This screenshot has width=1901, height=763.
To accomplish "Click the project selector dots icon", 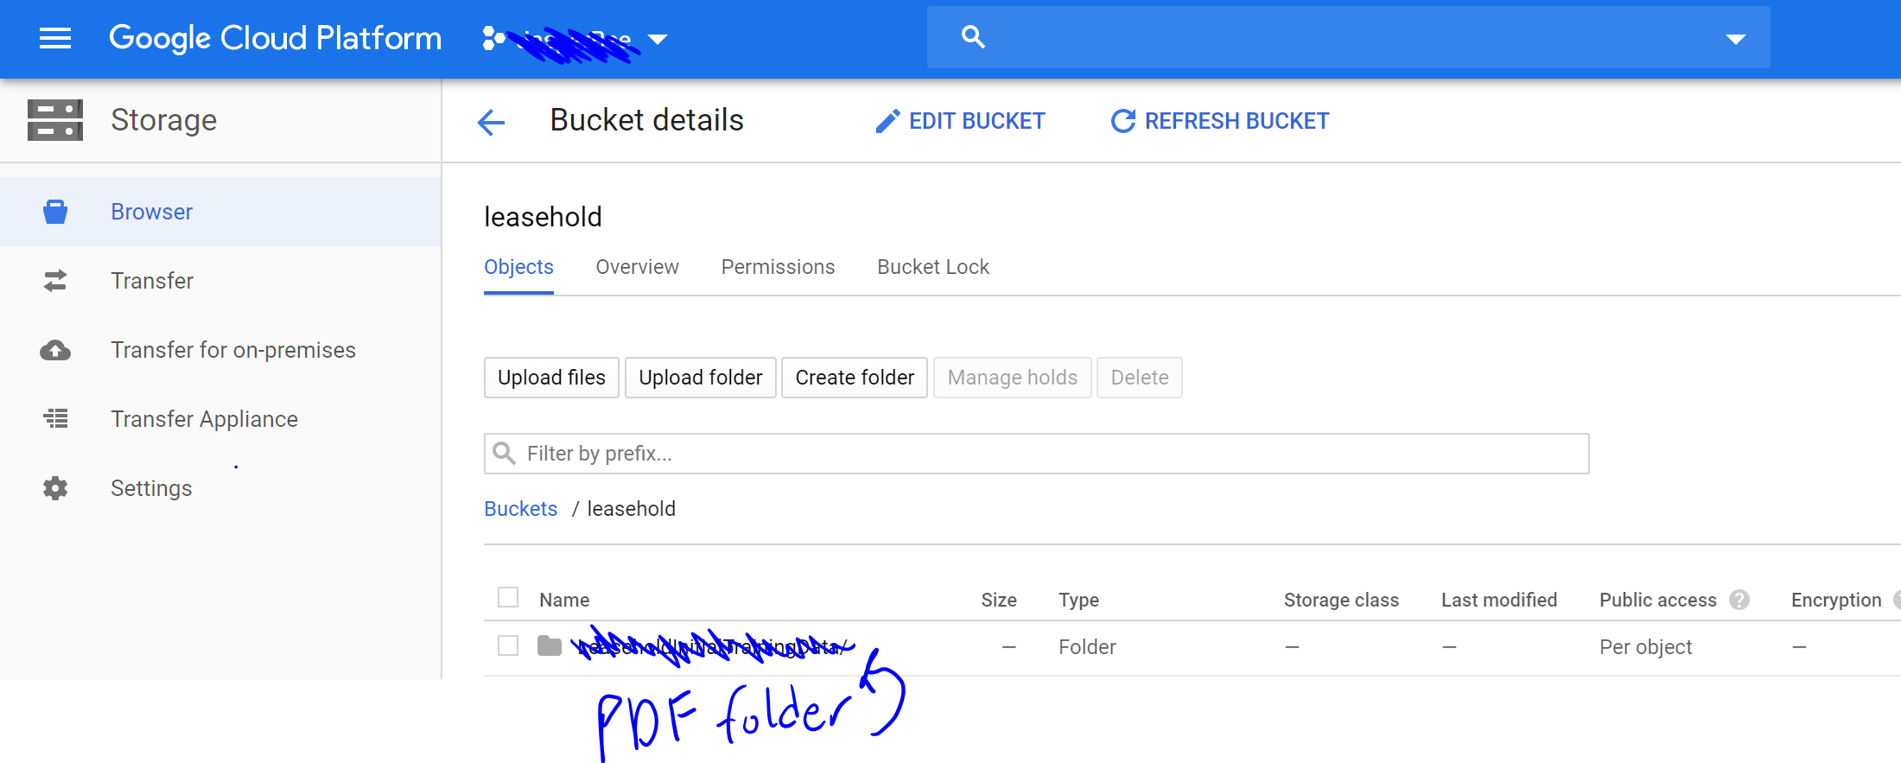I will [493, 38].
